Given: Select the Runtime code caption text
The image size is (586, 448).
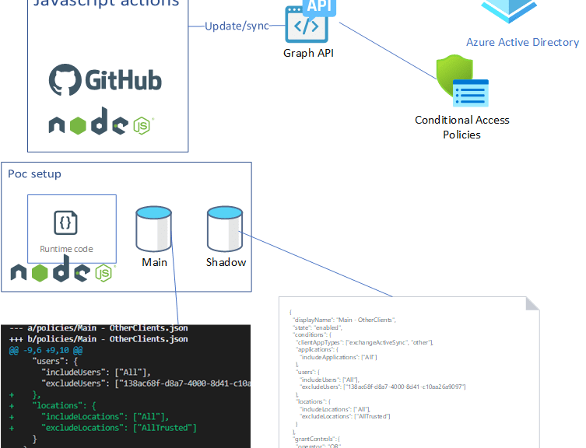Looking at the screenshot, I should [66, 249].
